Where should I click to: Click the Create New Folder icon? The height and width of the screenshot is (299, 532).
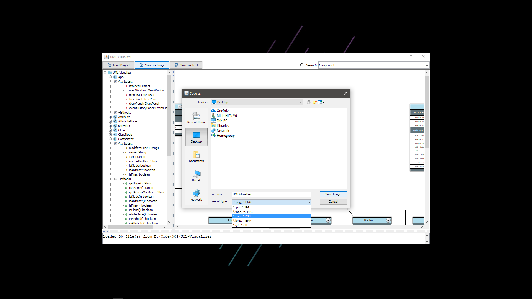tap(314, 102)
